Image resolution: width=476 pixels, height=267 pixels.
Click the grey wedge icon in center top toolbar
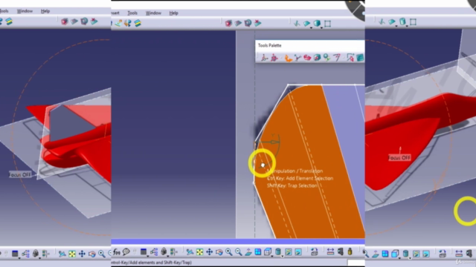(238, 23)
